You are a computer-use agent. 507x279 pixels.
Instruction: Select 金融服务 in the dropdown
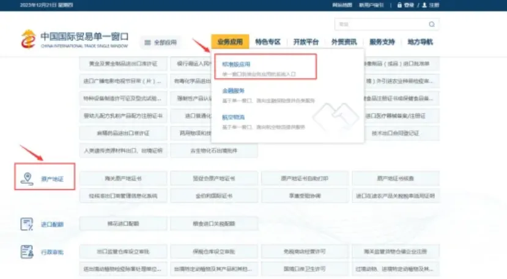(233, 91)
